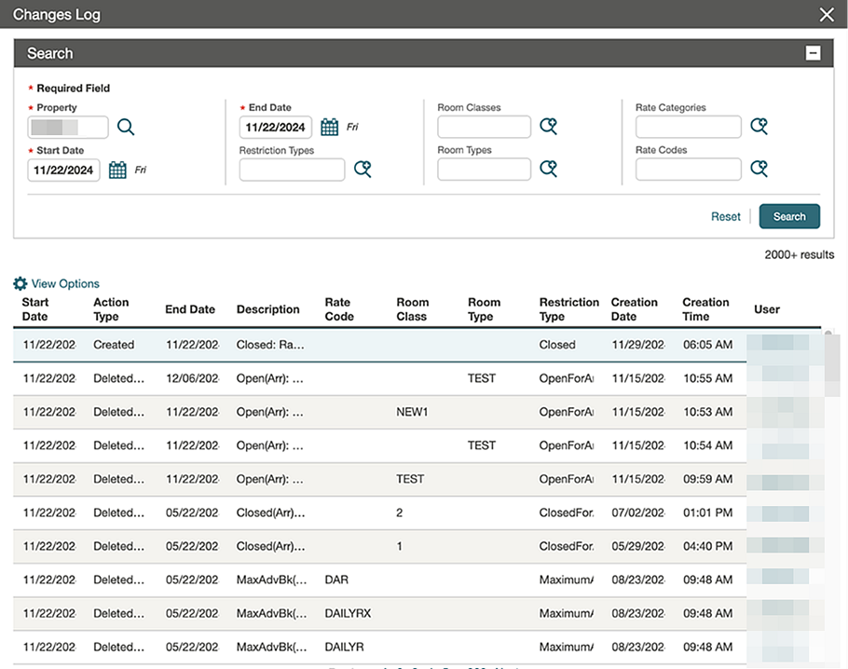Focus the Start Date field
Screen dimensions: 848x669
point(63,170)
